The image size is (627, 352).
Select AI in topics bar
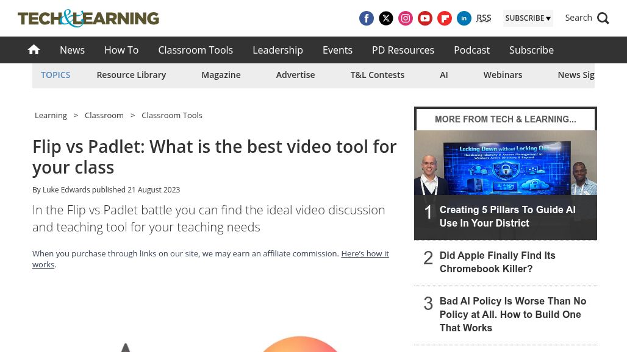point(444,75)
